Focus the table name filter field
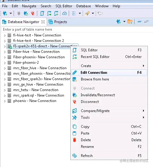The width and height of the screenshot is (153, 167). pos(77,29)
